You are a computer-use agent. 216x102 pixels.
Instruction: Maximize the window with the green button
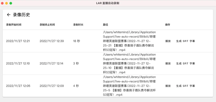coord(11,3)
